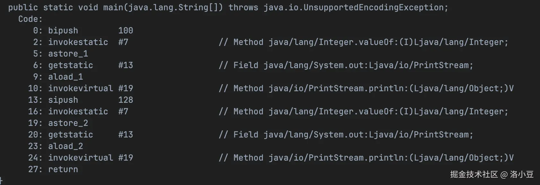Click invokestatic at offset 2
Image resolution: width=540 pixels, height=185 pixels.
tap(78, 42)
